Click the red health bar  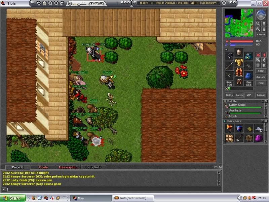(x=241, y=41)
